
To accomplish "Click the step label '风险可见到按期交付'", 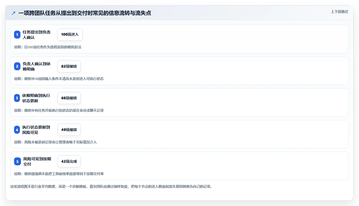I will 37,161.
